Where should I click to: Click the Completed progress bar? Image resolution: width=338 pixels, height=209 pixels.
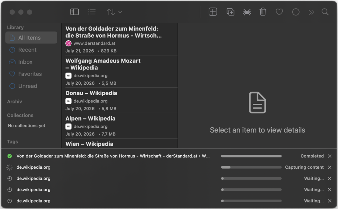(x=251, y=156)
